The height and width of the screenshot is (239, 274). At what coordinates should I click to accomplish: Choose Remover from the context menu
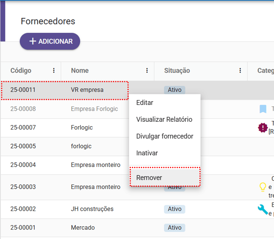click(x=149, y=178)
